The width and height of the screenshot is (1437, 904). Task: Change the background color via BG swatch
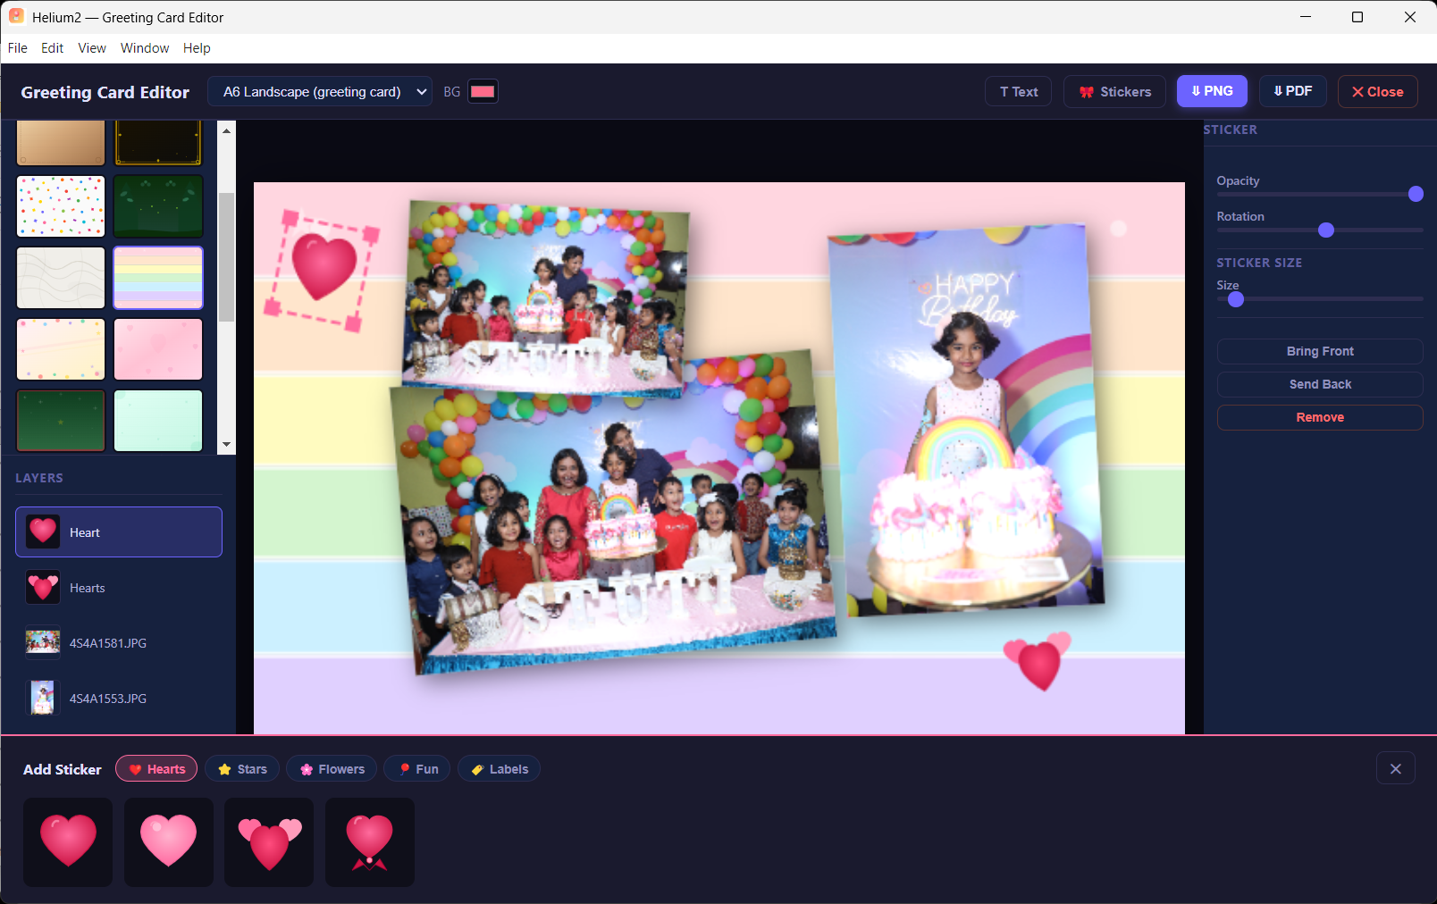[483, 90]
